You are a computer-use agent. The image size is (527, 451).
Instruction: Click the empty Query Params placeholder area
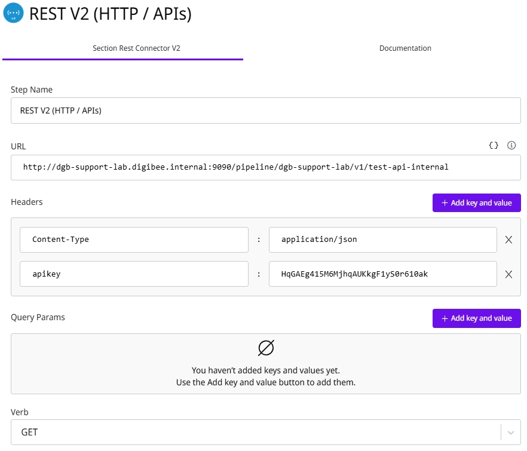click(x=265, y=376)
